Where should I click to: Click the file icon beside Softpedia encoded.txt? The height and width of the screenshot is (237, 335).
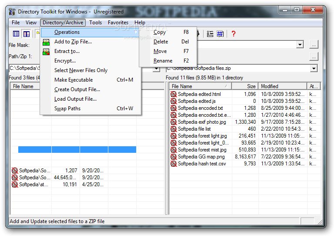(x=174, y=108)
